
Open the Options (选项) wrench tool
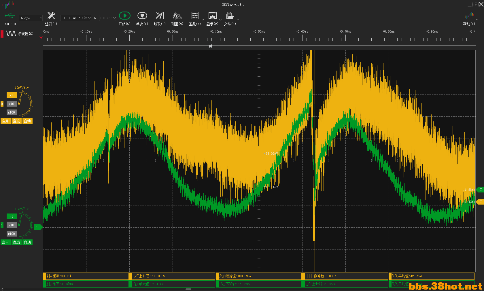[51, 16]
